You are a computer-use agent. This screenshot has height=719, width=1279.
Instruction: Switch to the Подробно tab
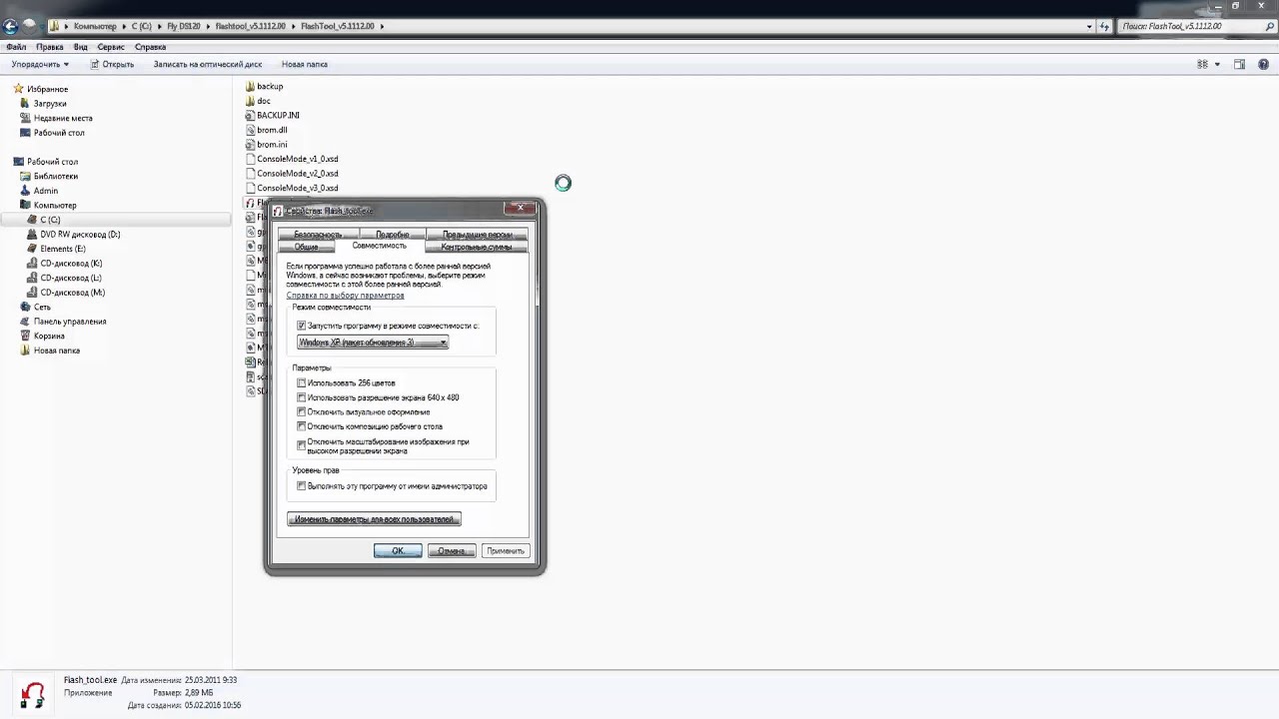392,235
